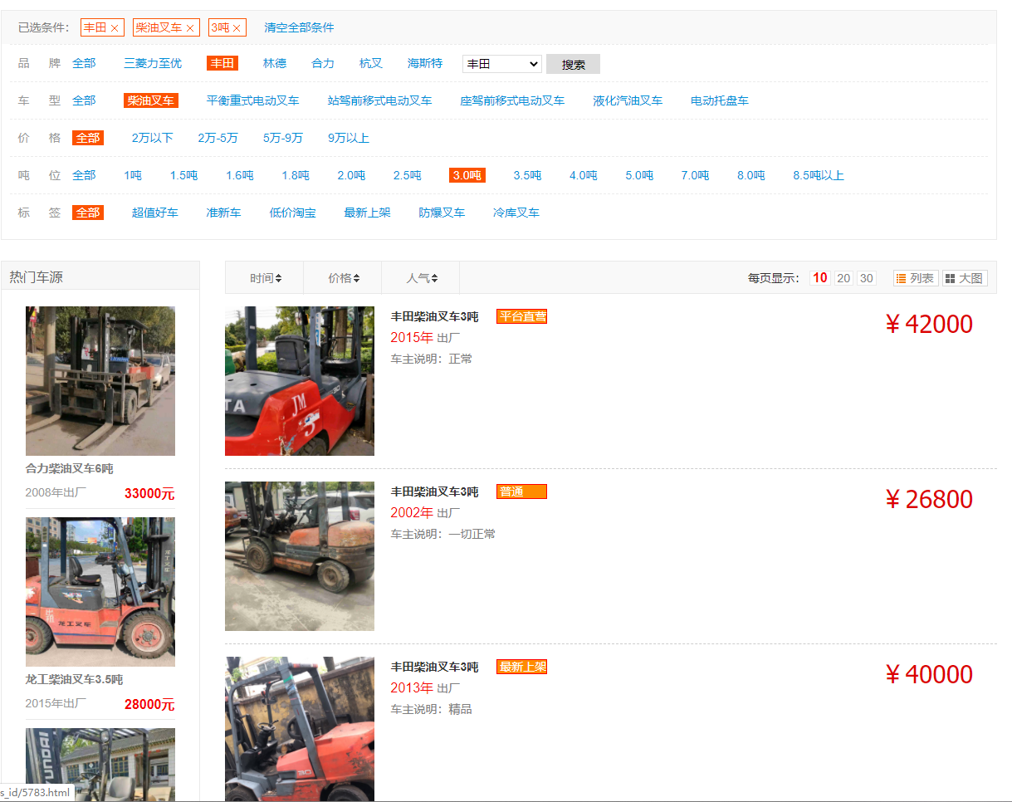The height and width of the screenshot is (802, 1012).
Task: Remove the 3吨 selected filter tag
Action: coord(237,28)
